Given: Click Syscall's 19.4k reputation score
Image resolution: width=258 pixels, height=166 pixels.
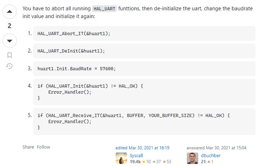Looking at the screenshot, I should click(136, 161).
